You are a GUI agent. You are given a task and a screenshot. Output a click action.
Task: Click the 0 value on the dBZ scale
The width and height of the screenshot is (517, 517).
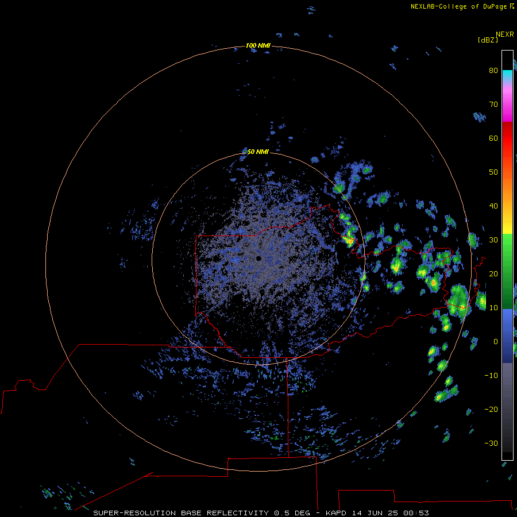coord(496,342)
